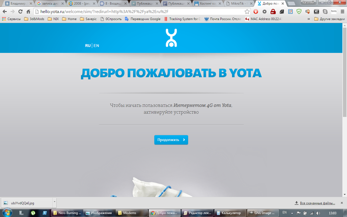The width and height of the screenshot is (347, 217).
Task: Open the Калькулятор taskbar window
Action: pyautogui.click(x=230, y=213)
